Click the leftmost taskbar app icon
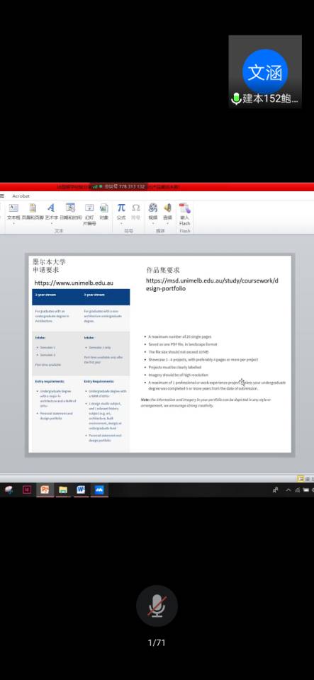Screen dimensions: 314x680 (9, 490)
